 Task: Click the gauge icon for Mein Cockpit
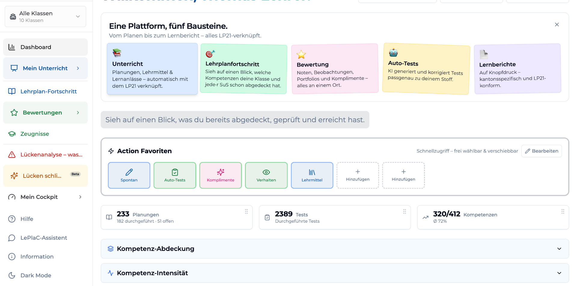(12, 197)
